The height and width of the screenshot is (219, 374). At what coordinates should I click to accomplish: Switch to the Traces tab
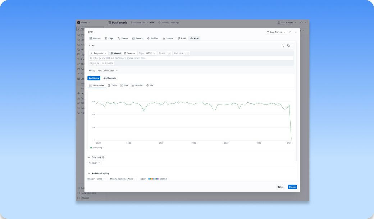click(123, 38)
